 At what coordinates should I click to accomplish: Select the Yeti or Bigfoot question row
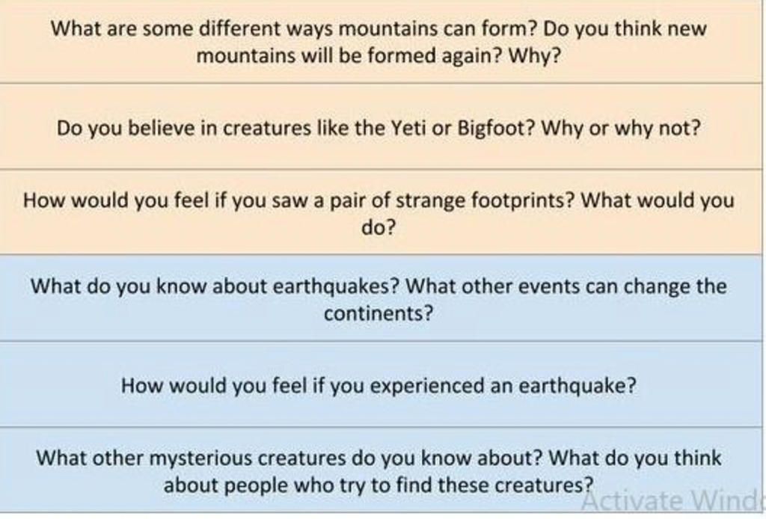(x=381, y=126)
